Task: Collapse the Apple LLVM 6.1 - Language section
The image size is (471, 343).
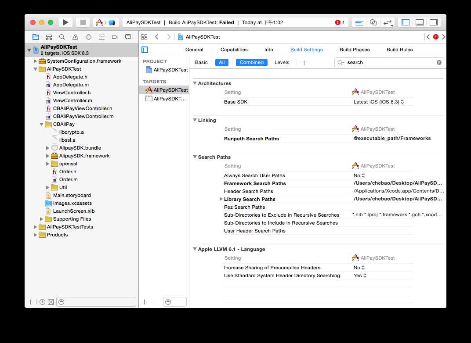Action: click(195, 249)
